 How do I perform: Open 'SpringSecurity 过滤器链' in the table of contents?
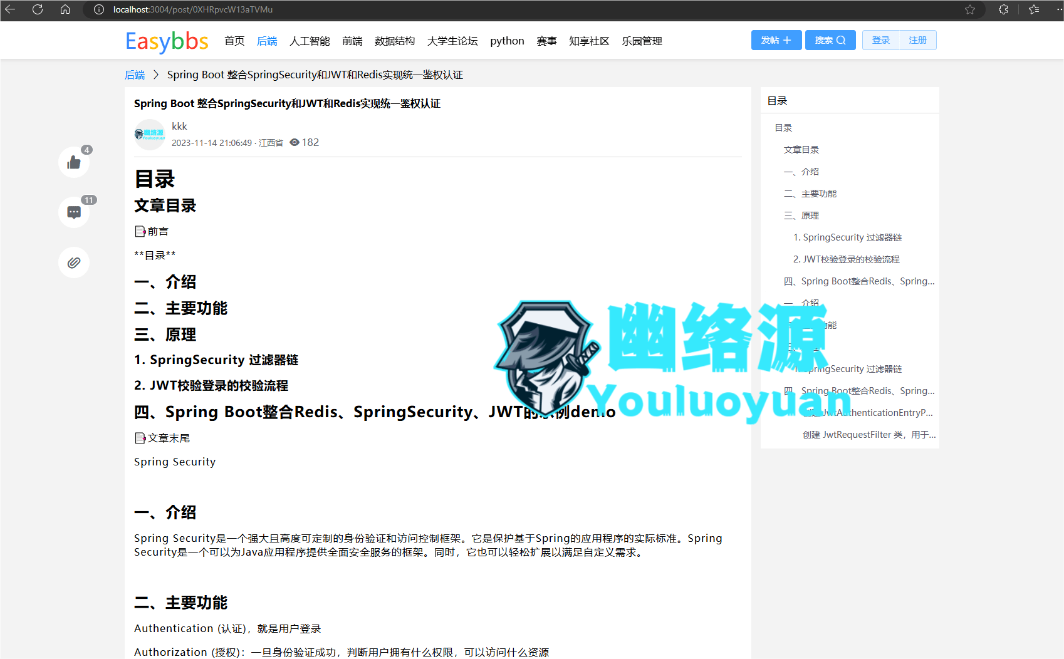click(848, 237)
